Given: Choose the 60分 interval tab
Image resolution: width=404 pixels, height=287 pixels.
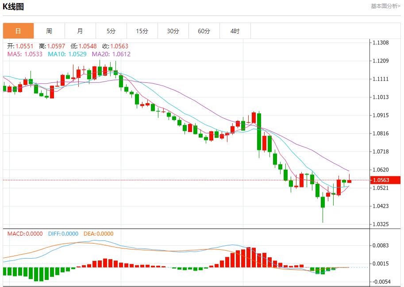Looking at the screenshot, I should tap(204, 31).
